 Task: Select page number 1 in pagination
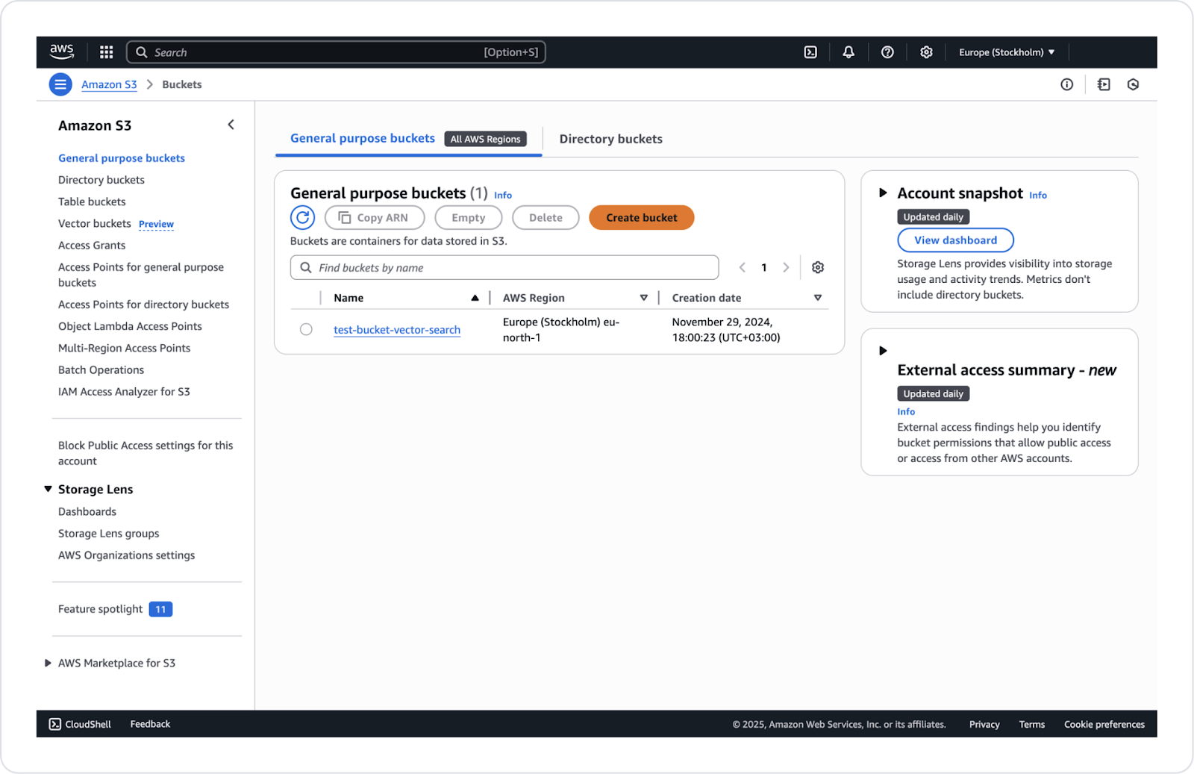[763, 267]
